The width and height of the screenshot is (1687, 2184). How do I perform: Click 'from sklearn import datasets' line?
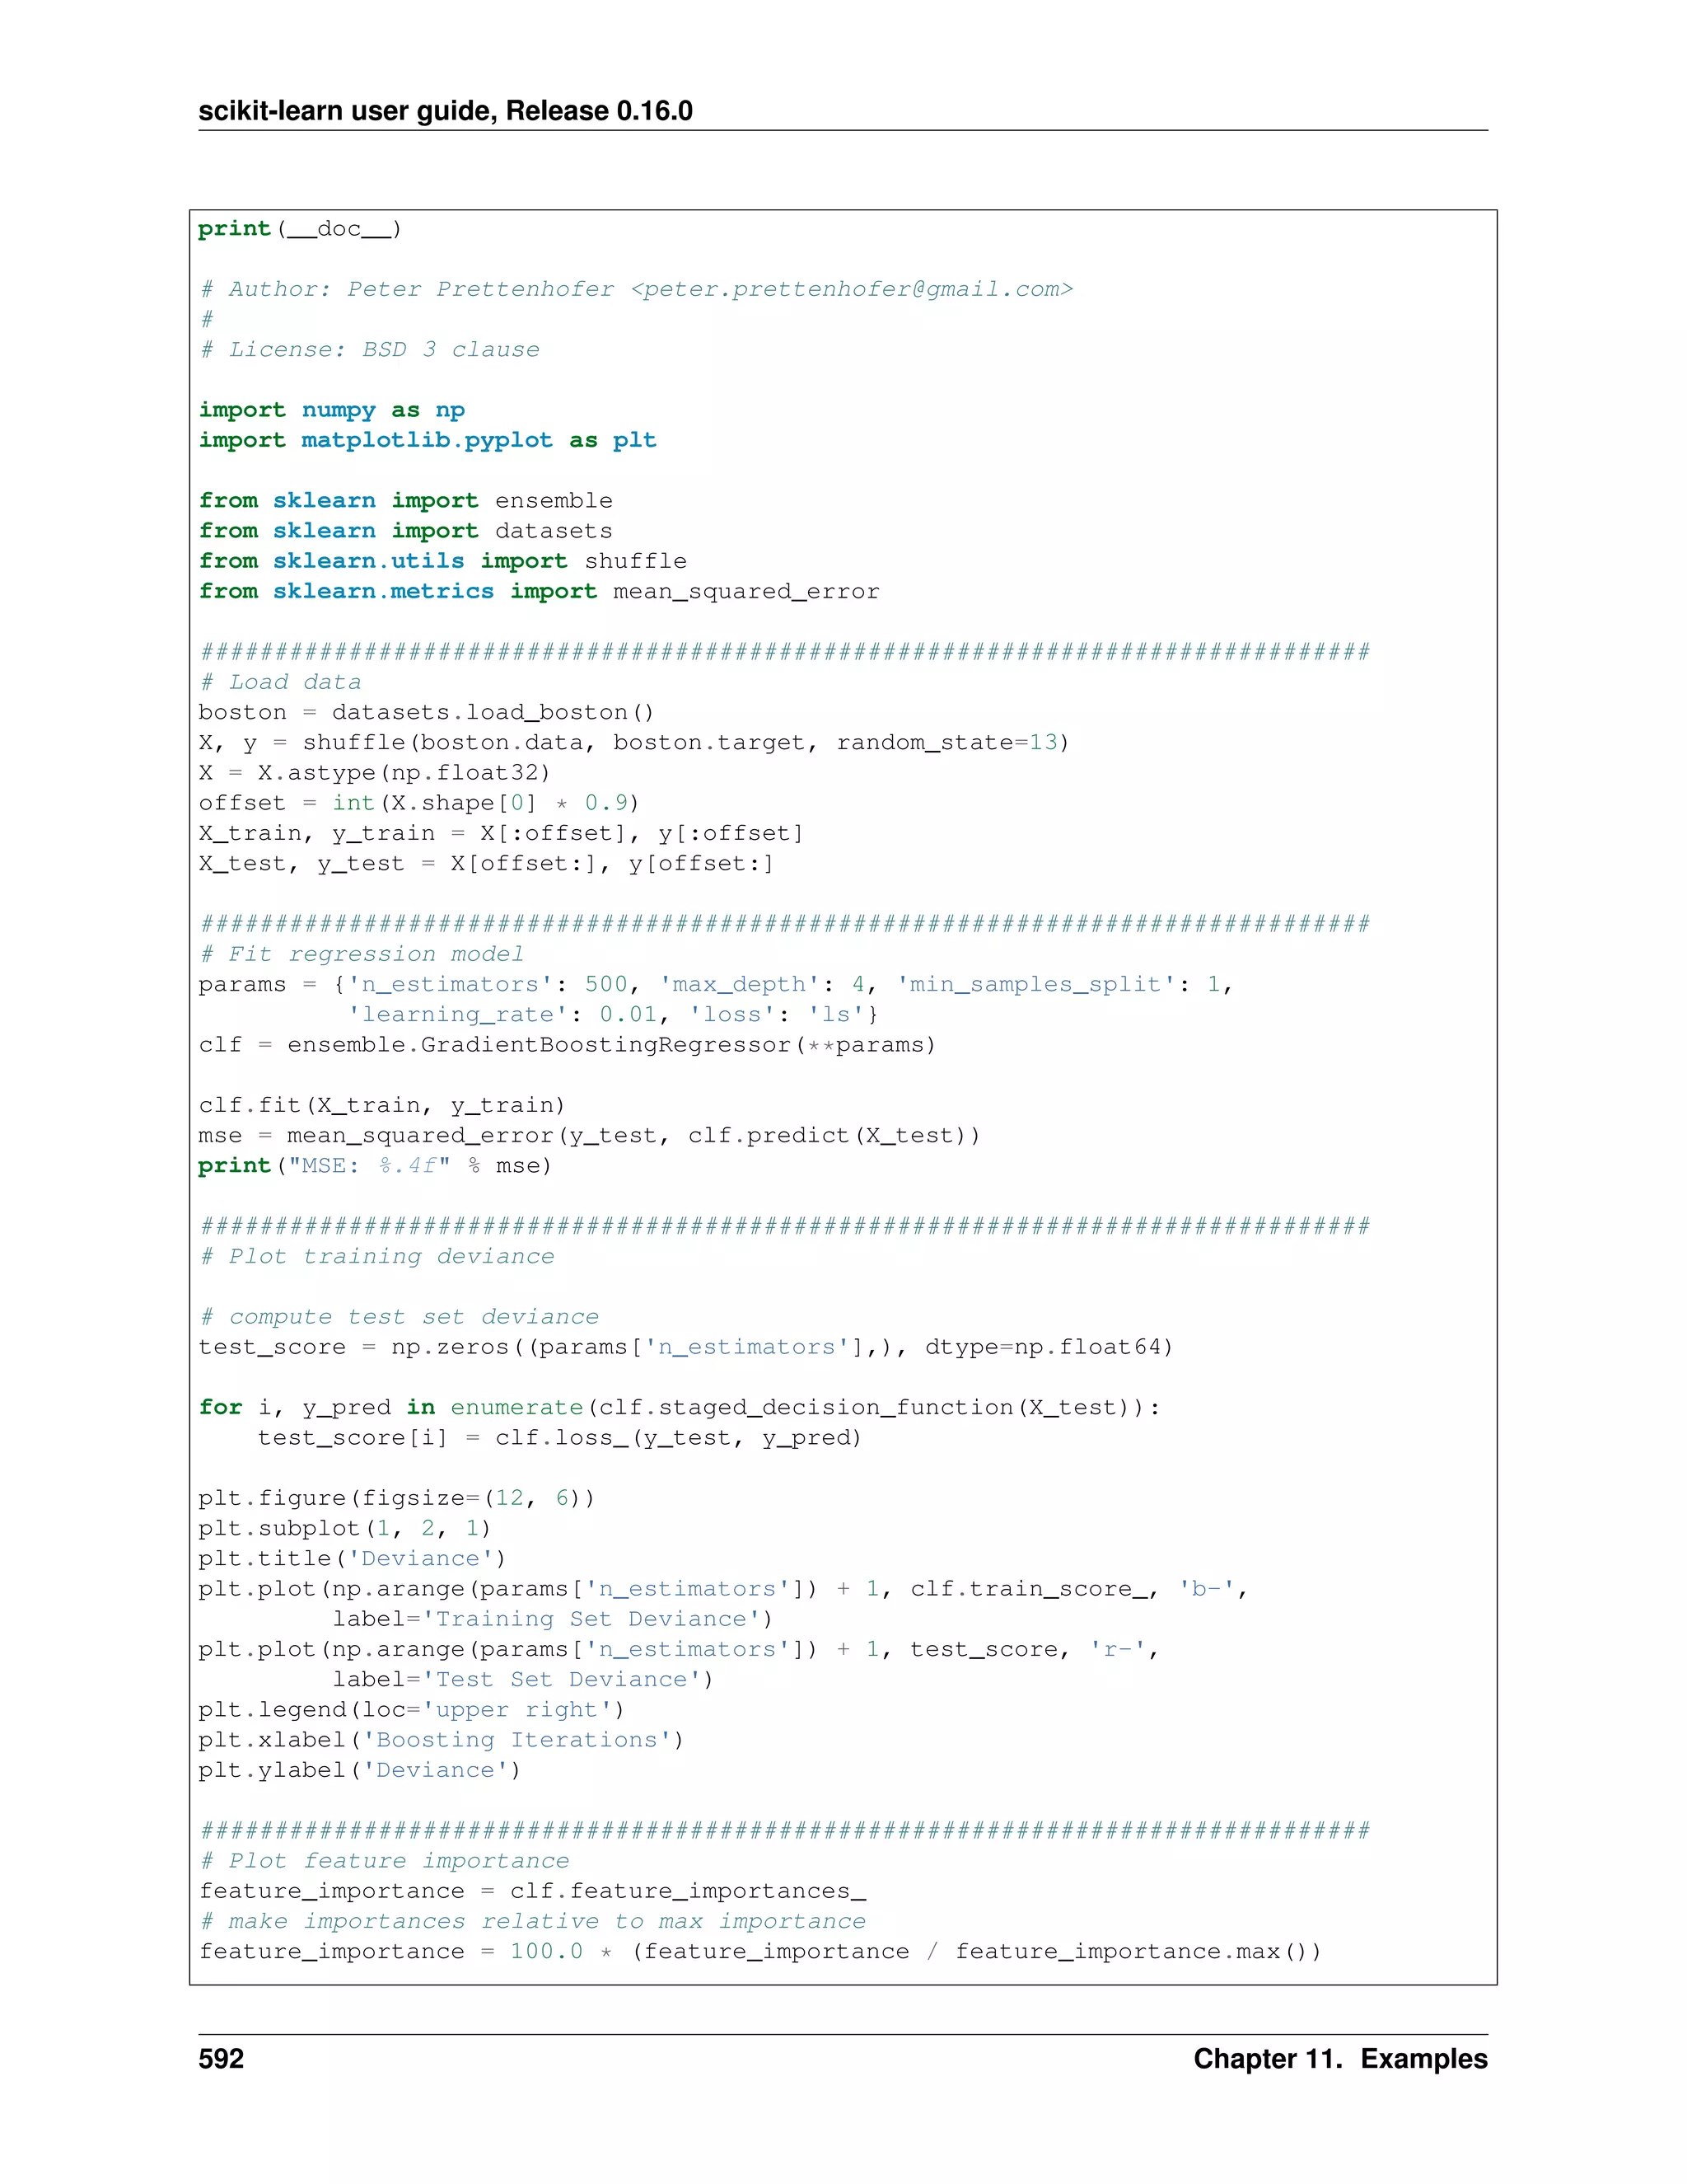pos(406,530)
